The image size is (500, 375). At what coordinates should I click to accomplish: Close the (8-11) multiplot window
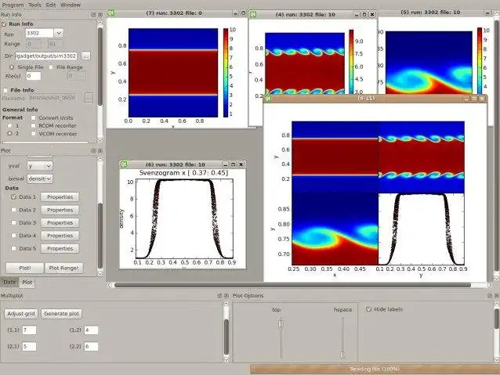click(482, 99)
